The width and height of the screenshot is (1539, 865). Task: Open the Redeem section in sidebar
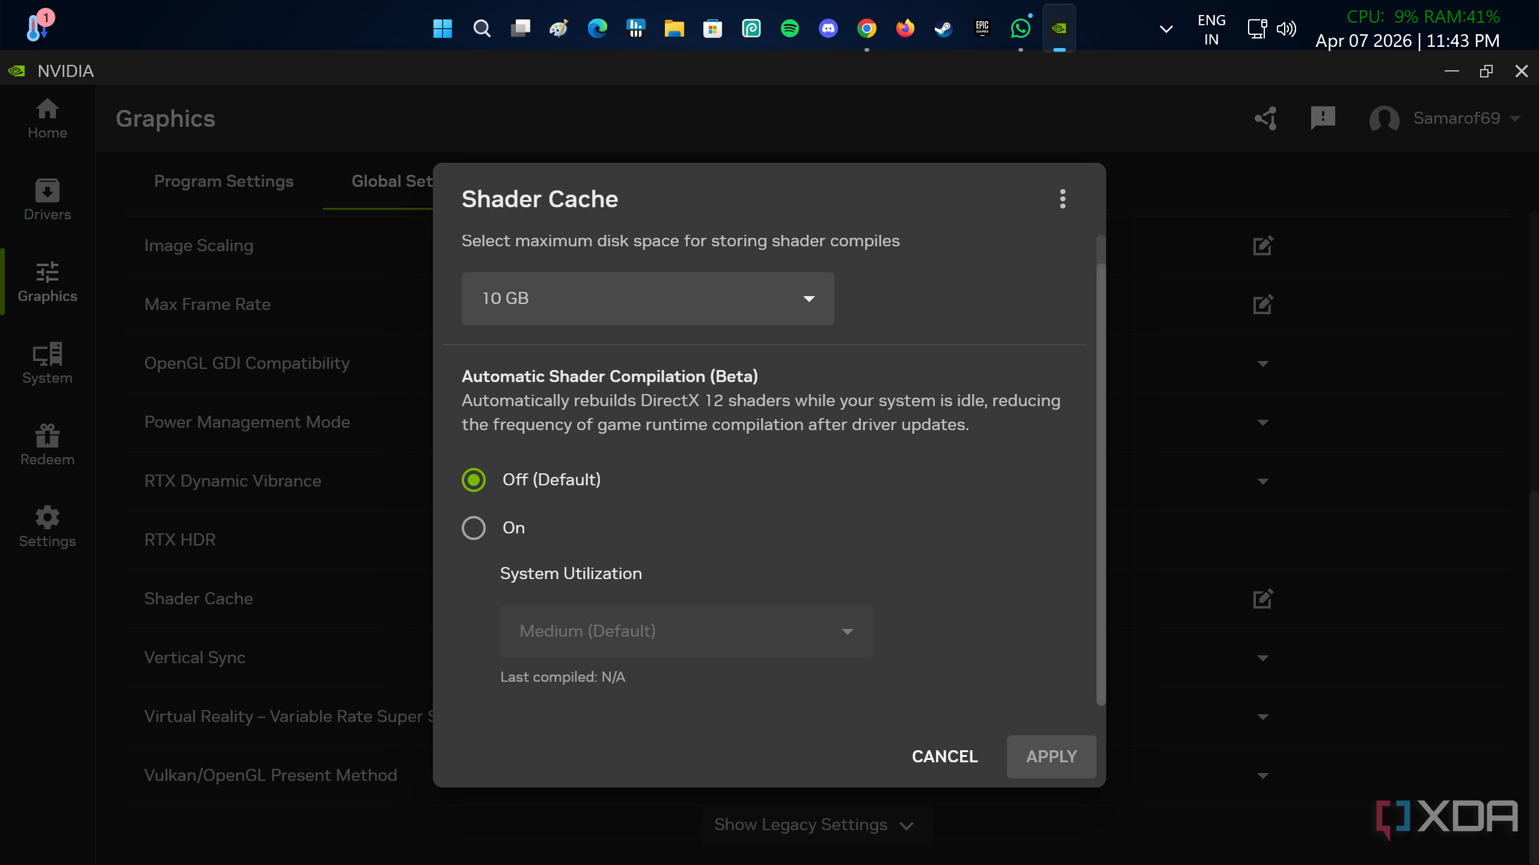pos(47,445)
